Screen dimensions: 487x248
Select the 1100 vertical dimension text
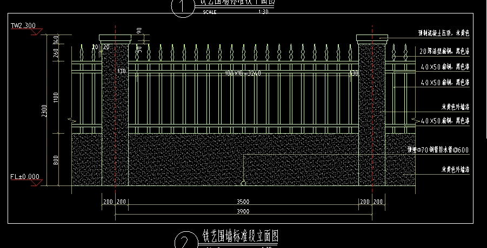point(55,97)
